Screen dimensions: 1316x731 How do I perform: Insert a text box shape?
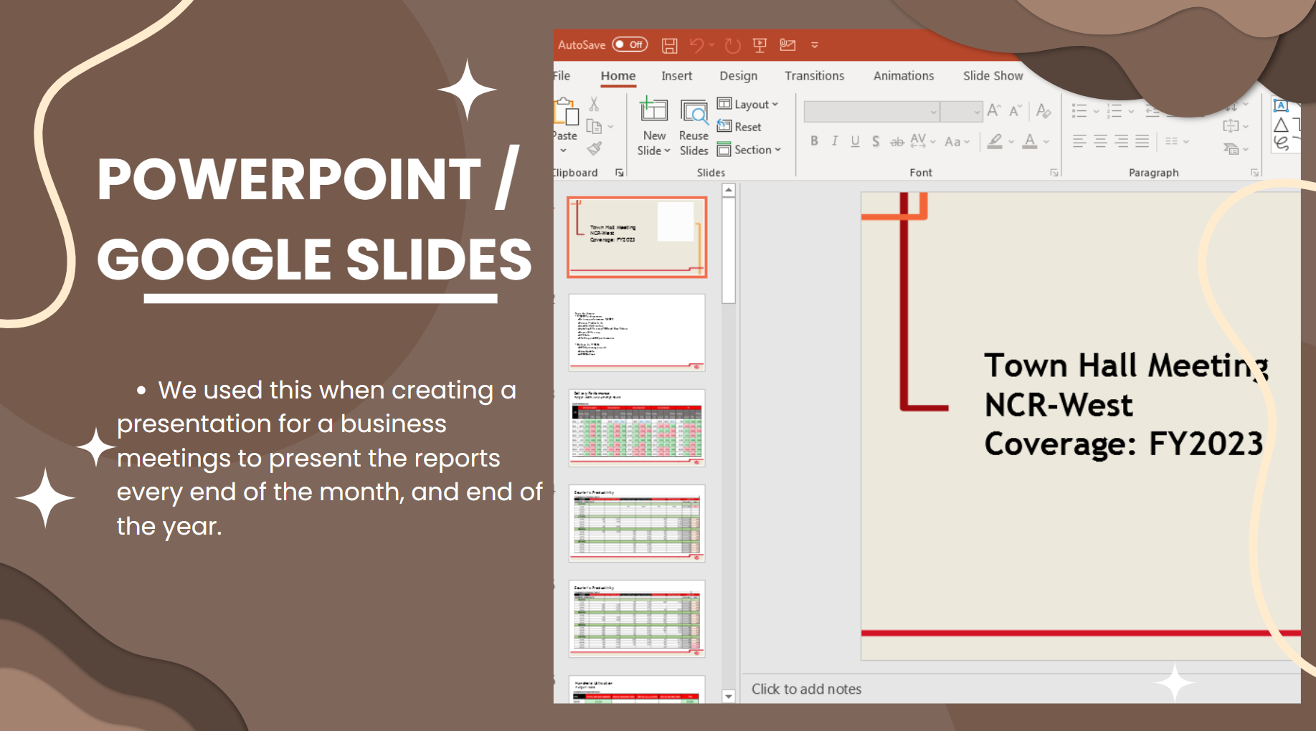(1281, 105)
